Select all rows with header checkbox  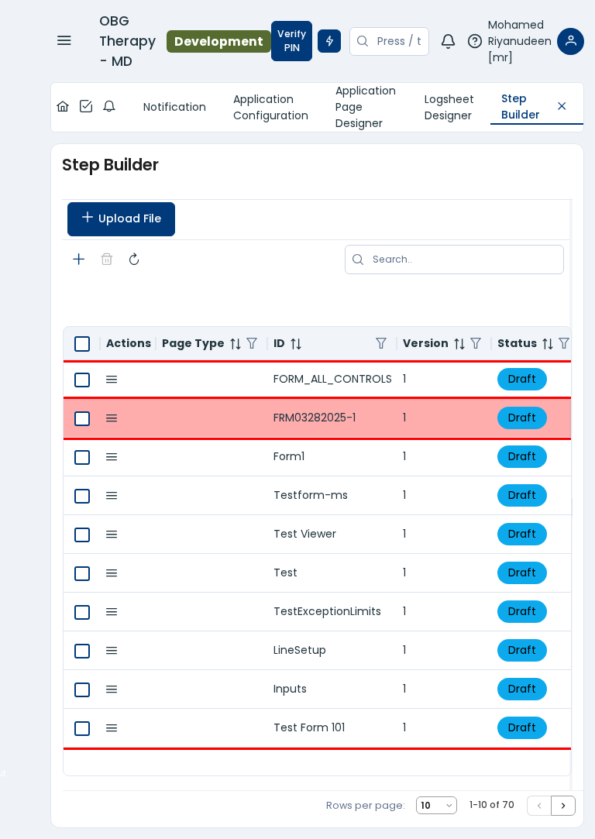pos(82,343)
